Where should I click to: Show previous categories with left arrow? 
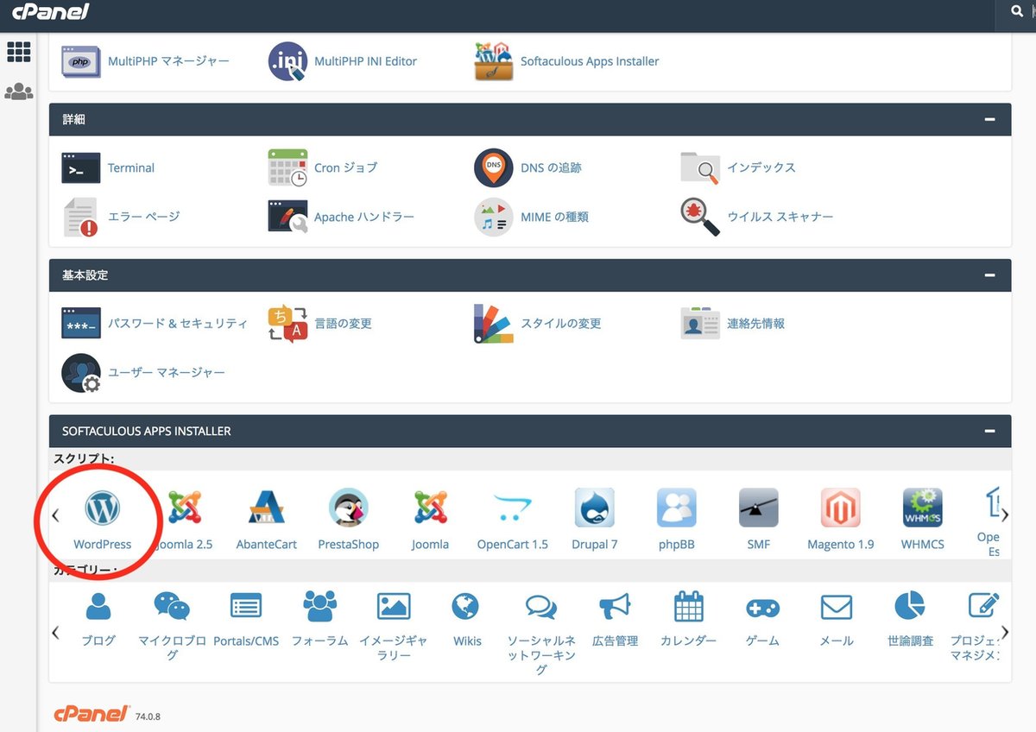(55, 632)
